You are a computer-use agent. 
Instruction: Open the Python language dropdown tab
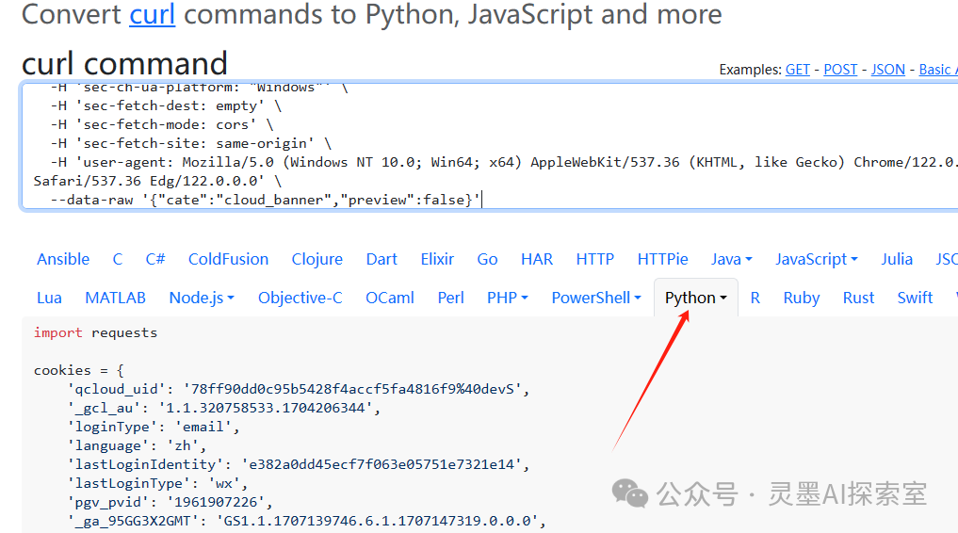coord(695,298)
